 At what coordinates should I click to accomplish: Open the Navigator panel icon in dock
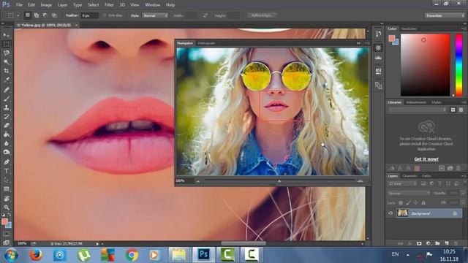coord(379,47)
